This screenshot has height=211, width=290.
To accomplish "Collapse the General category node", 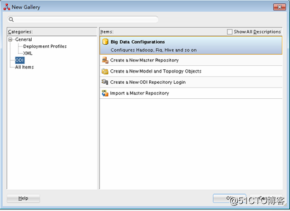I will [x=11, y=40].
